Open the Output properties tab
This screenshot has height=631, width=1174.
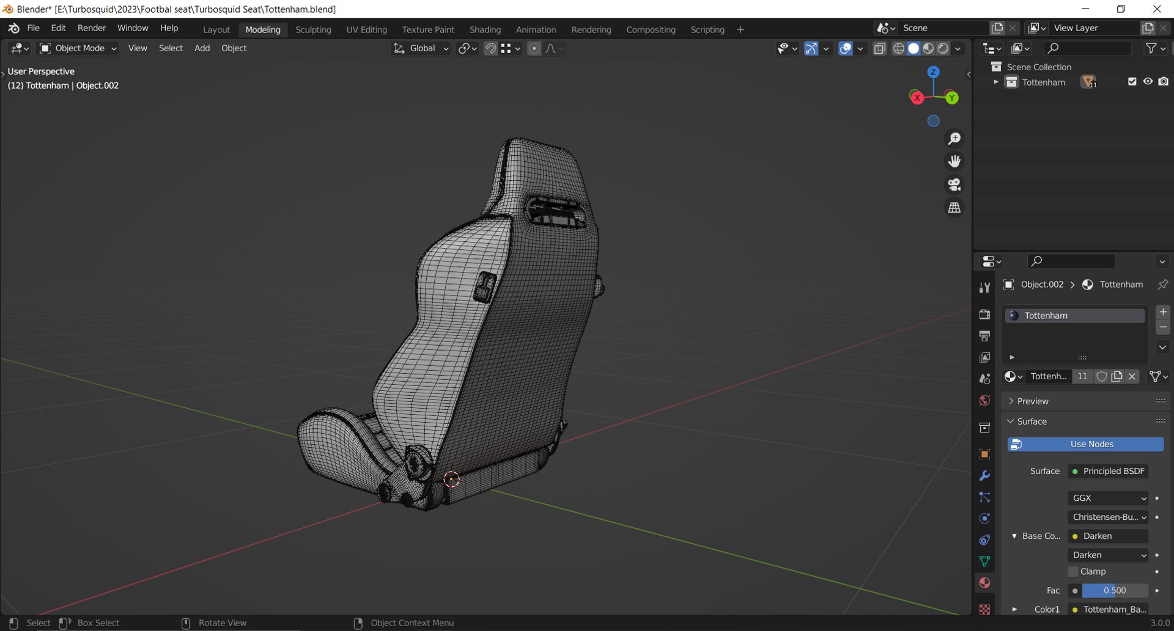click(984, 336)
